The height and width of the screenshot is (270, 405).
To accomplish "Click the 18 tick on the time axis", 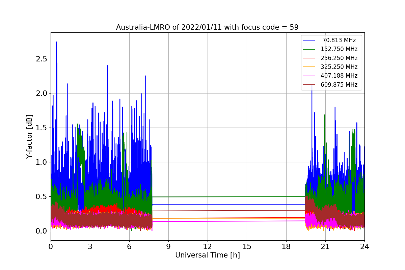I will (286, 247).
